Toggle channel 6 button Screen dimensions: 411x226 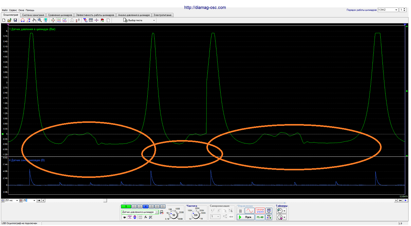[x=157, y=207]
